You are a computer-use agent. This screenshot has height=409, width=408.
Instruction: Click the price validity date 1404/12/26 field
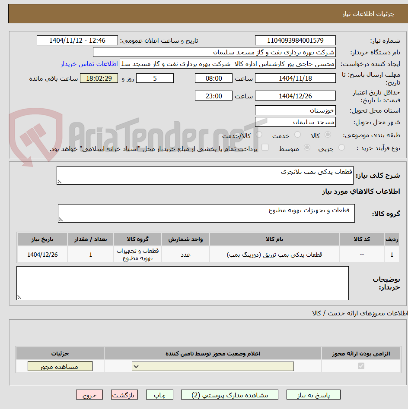click(295, 96)
